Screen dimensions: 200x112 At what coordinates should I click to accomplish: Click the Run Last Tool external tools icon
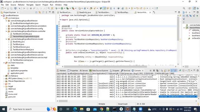pyautogui.click(x=73, y=8)
